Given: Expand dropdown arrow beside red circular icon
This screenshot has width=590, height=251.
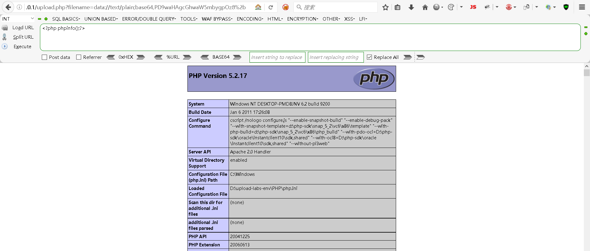Looking at the screenshot, I should click(515, 7).
